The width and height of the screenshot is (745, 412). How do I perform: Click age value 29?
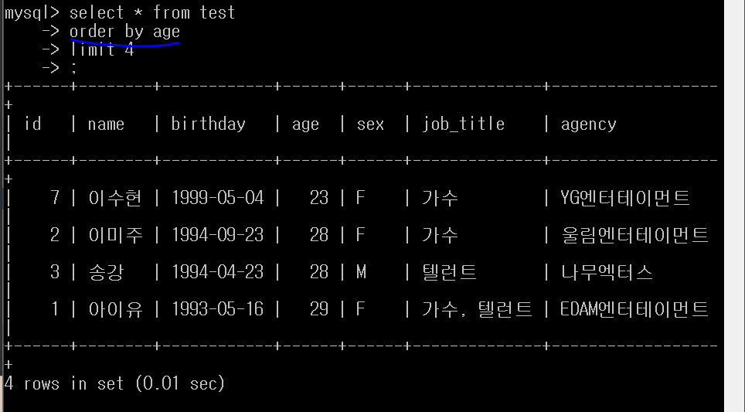[319, 309]
